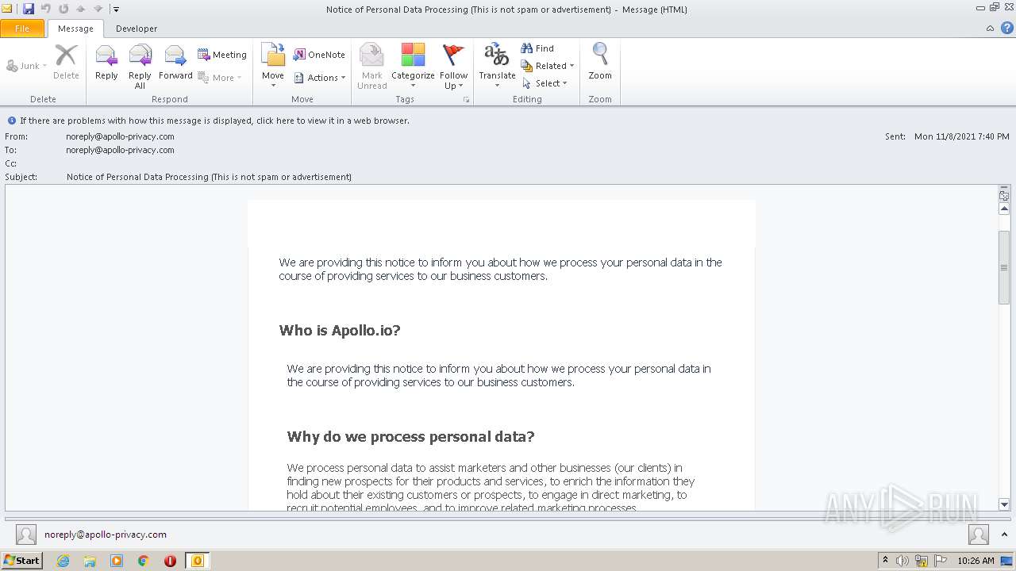Customize the Quick Access Toolbar dropdown
The width and height of the screenshot is (1016, 571).
[x=116, y=9]
